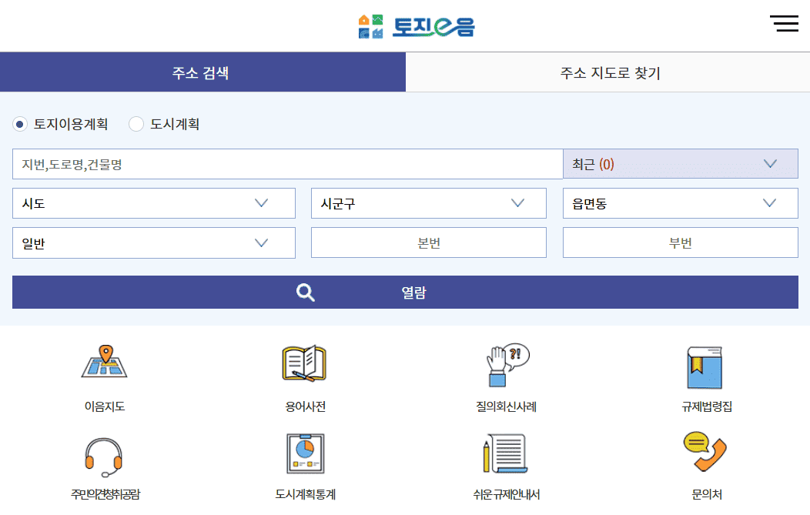The image size is (810, 515).
Task: Open the 시도 province dropdown
Action: pos(154,202)
